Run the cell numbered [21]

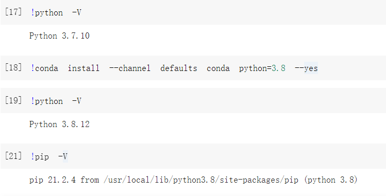click(13, 156)
